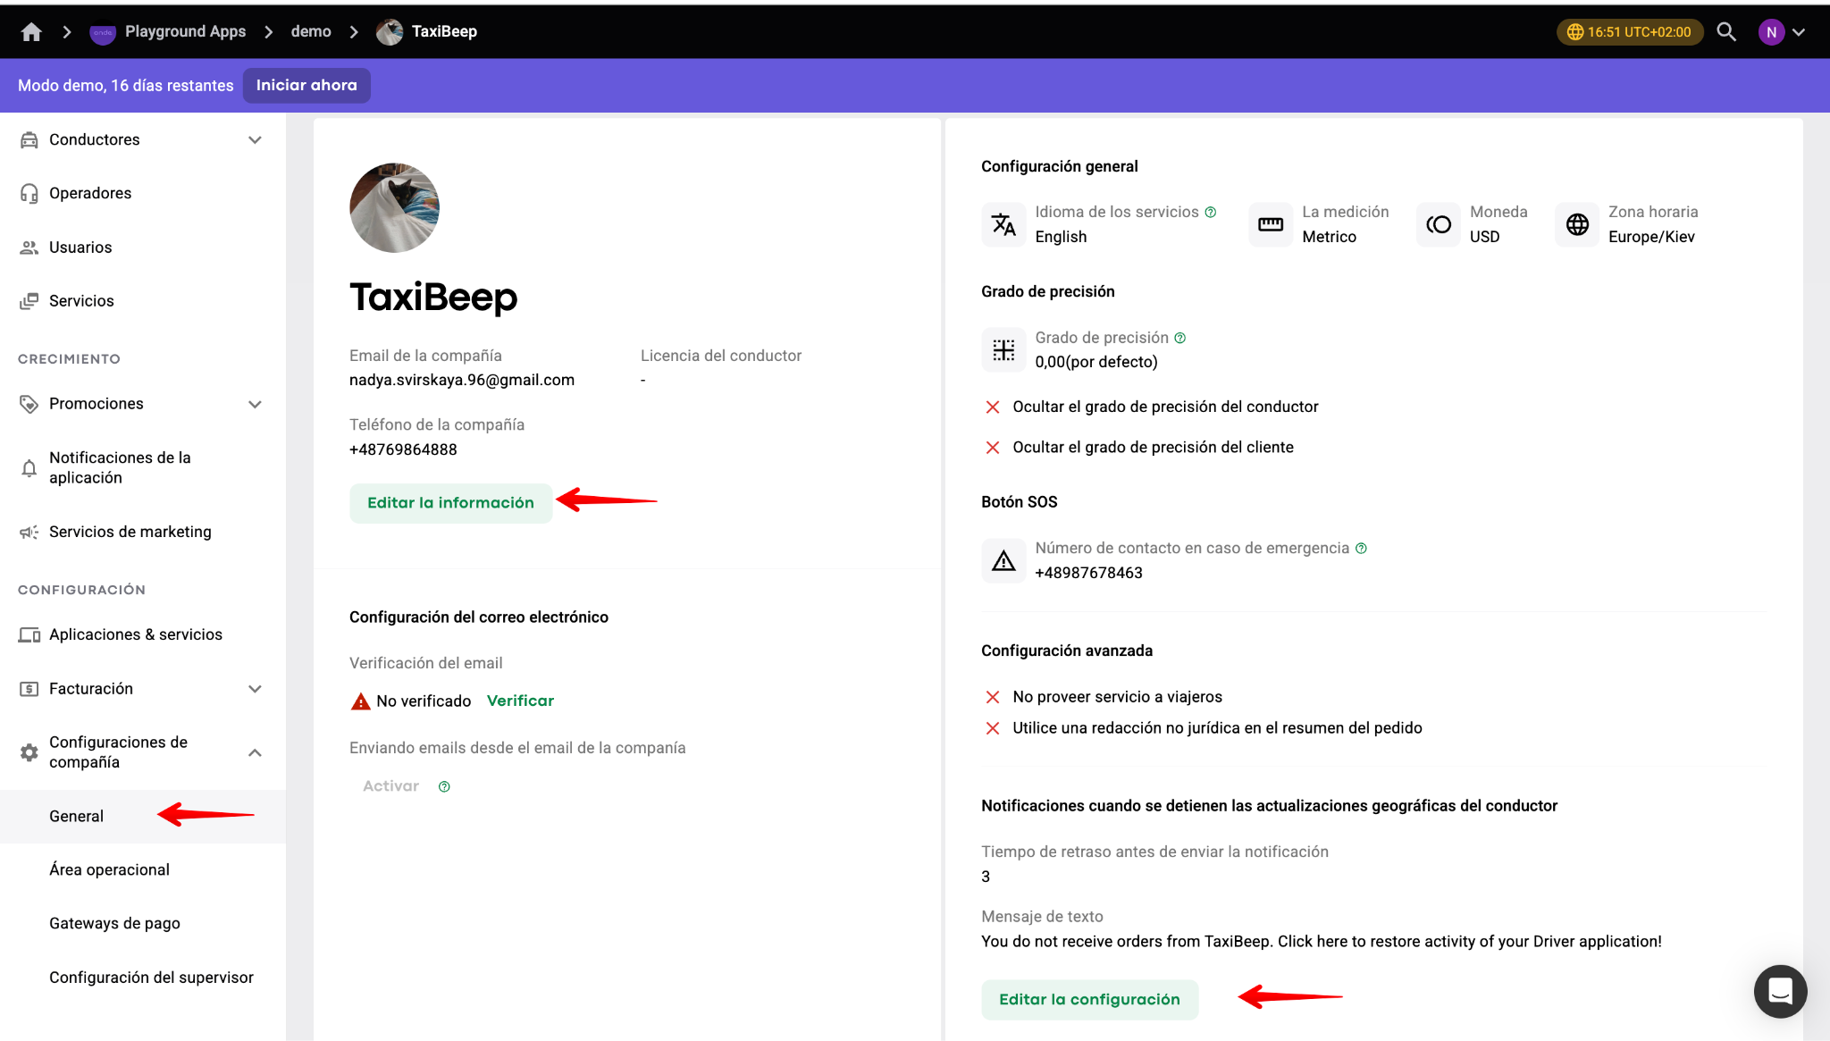This screenshot has width=1830, height=1041.
Task: Collapse Configuraciones de compañía section
Action: [x=255, y=752]
